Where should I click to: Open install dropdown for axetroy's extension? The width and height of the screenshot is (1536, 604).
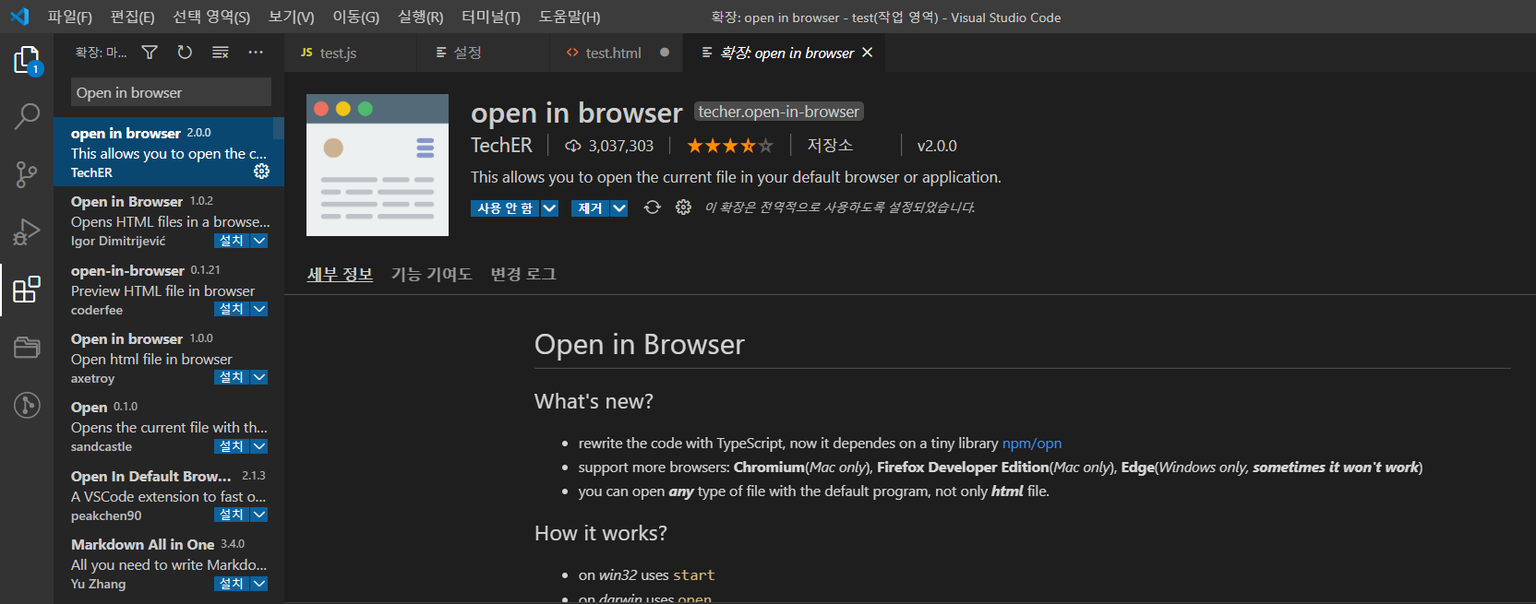pos(259,377)
